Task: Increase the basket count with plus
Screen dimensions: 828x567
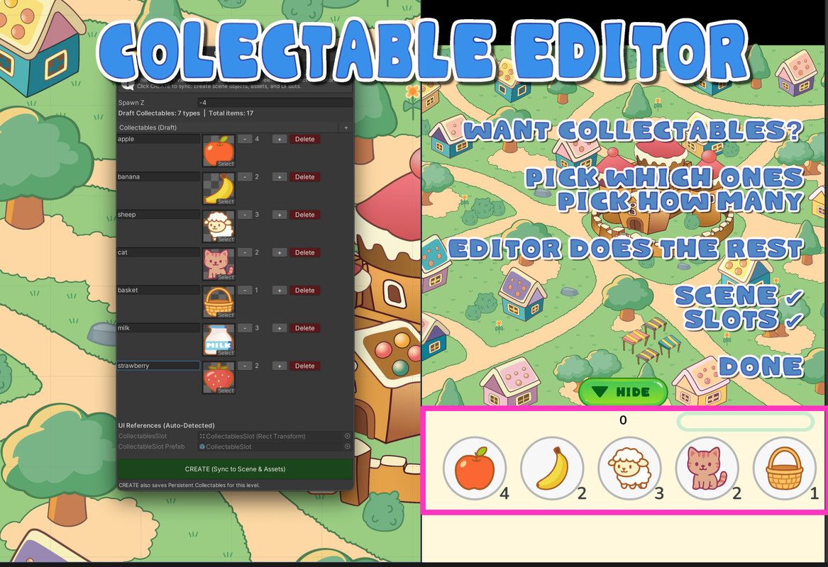Action: (x=280, y=290)
